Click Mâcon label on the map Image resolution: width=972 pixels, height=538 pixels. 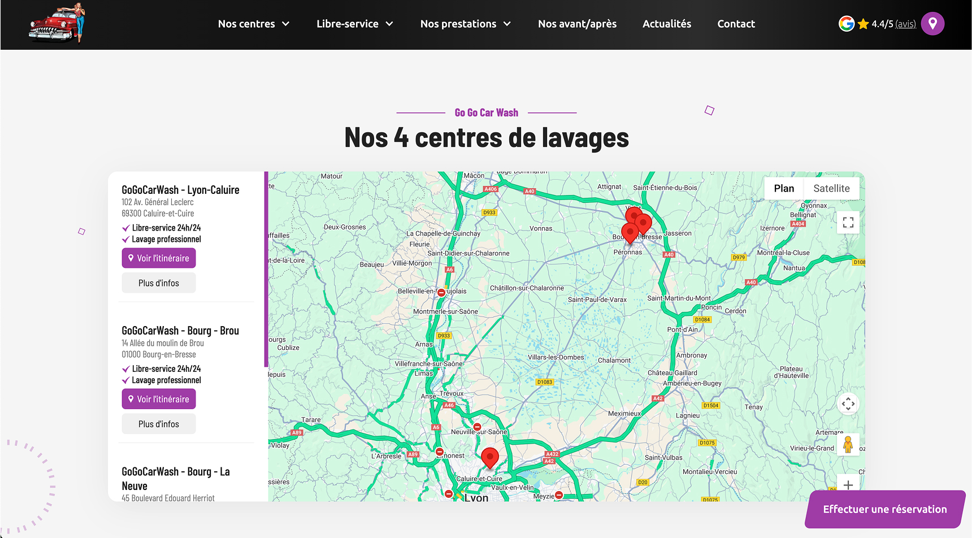(x=474, y=176)
